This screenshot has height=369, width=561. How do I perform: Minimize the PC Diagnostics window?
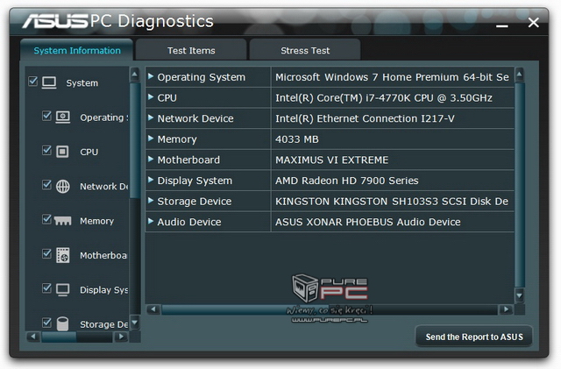pos(502,25)
